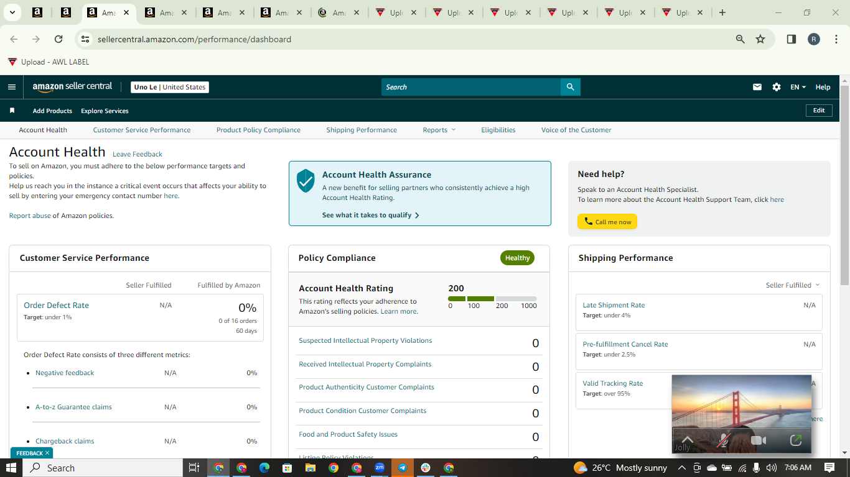
Task: Open the buyer messages mail icon
Action: tap(757, 87)
